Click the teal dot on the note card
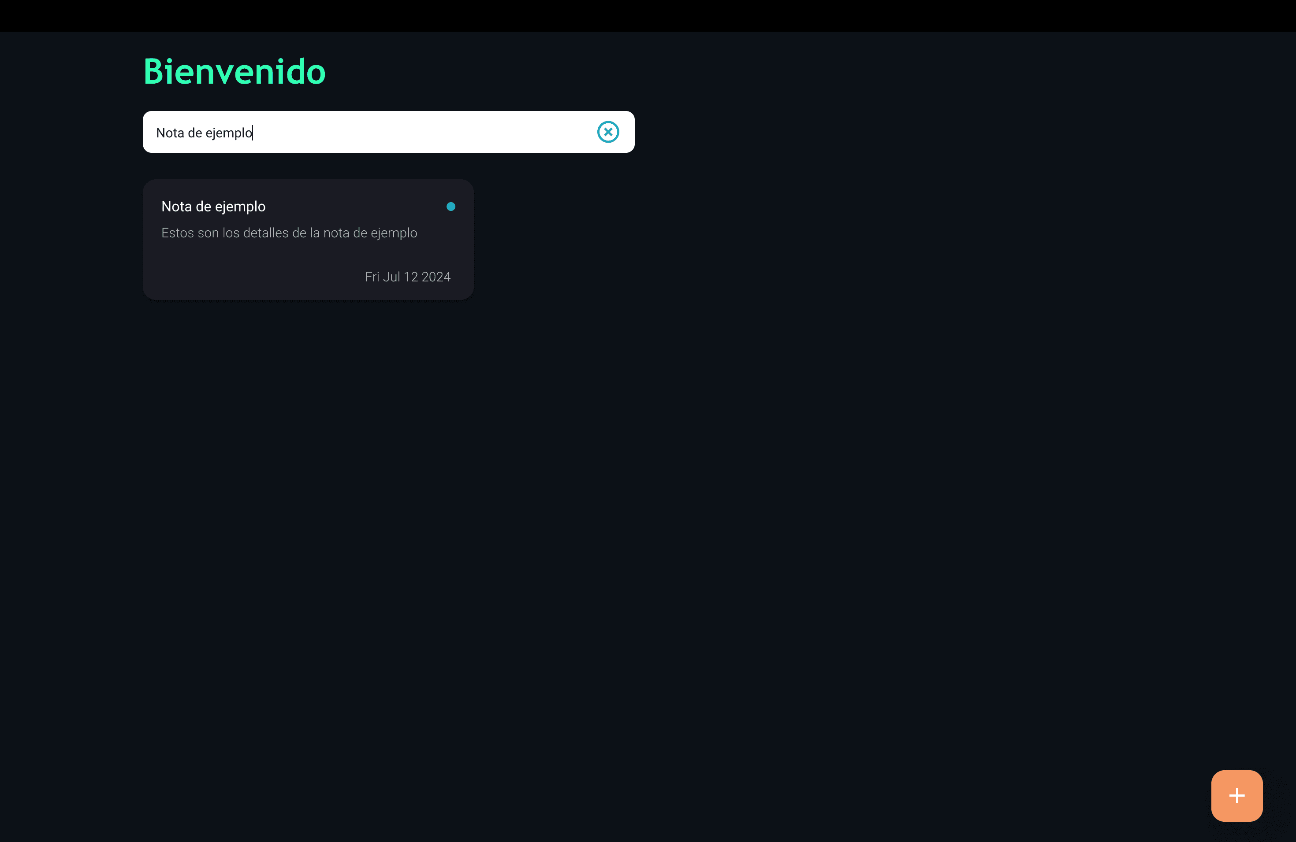 click(451, 207)
